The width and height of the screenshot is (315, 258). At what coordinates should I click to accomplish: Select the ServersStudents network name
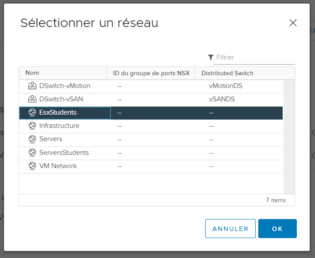64,153
